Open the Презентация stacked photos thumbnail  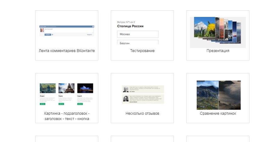(218, 32)
